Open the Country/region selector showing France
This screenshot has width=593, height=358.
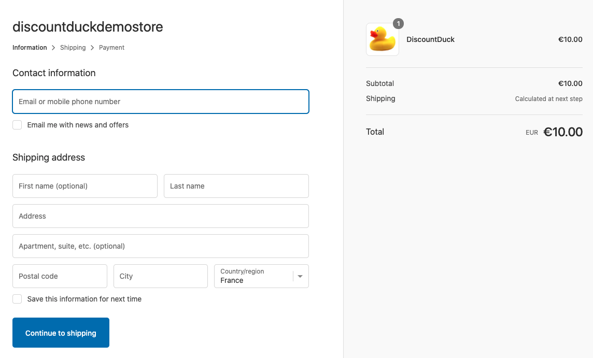click(x=254, y=276)
